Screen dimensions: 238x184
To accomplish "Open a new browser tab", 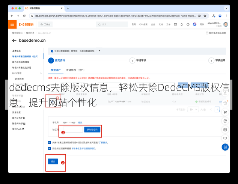I will tap(68, 8).
